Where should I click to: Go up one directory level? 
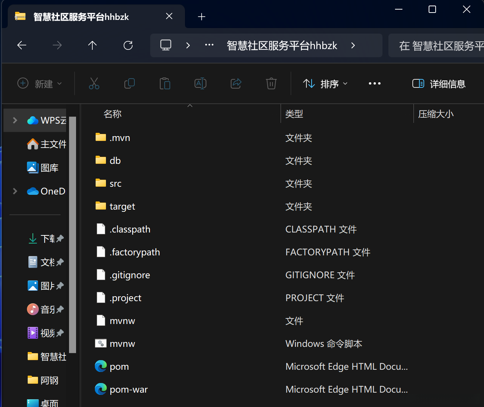coord(92,45)
